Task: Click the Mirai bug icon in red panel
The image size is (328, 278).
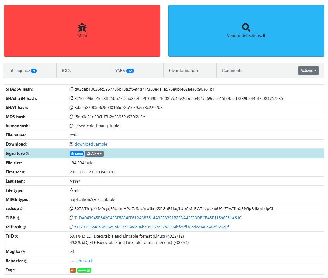Action: [x=82, y=27]
